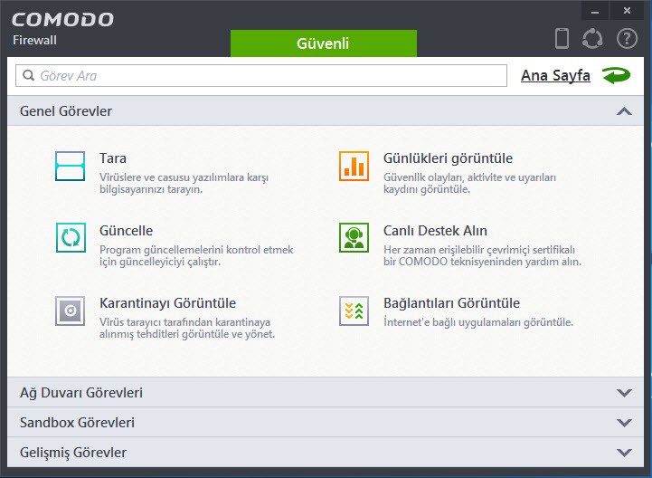Expand the Gelişmiş Görevler chevron
The width and height of the screenshot is (652, 478).
tap(624, 453)
